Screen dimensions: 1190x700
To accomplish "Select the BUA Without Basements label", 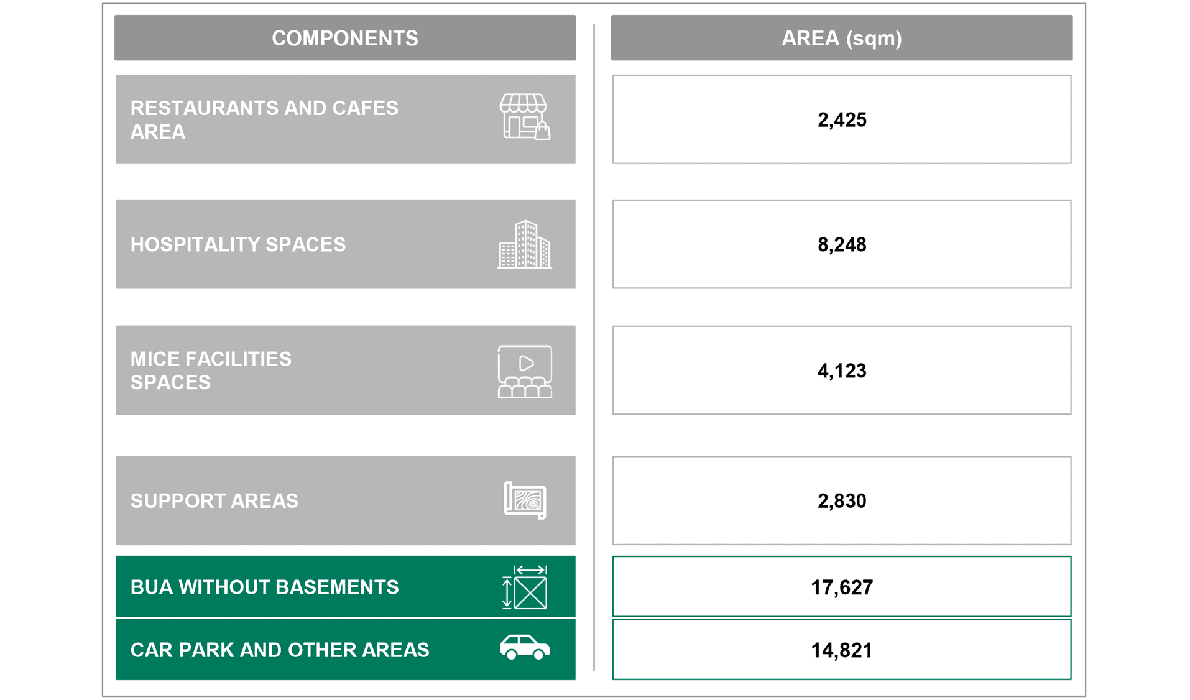I will click(x=264, y=587).
